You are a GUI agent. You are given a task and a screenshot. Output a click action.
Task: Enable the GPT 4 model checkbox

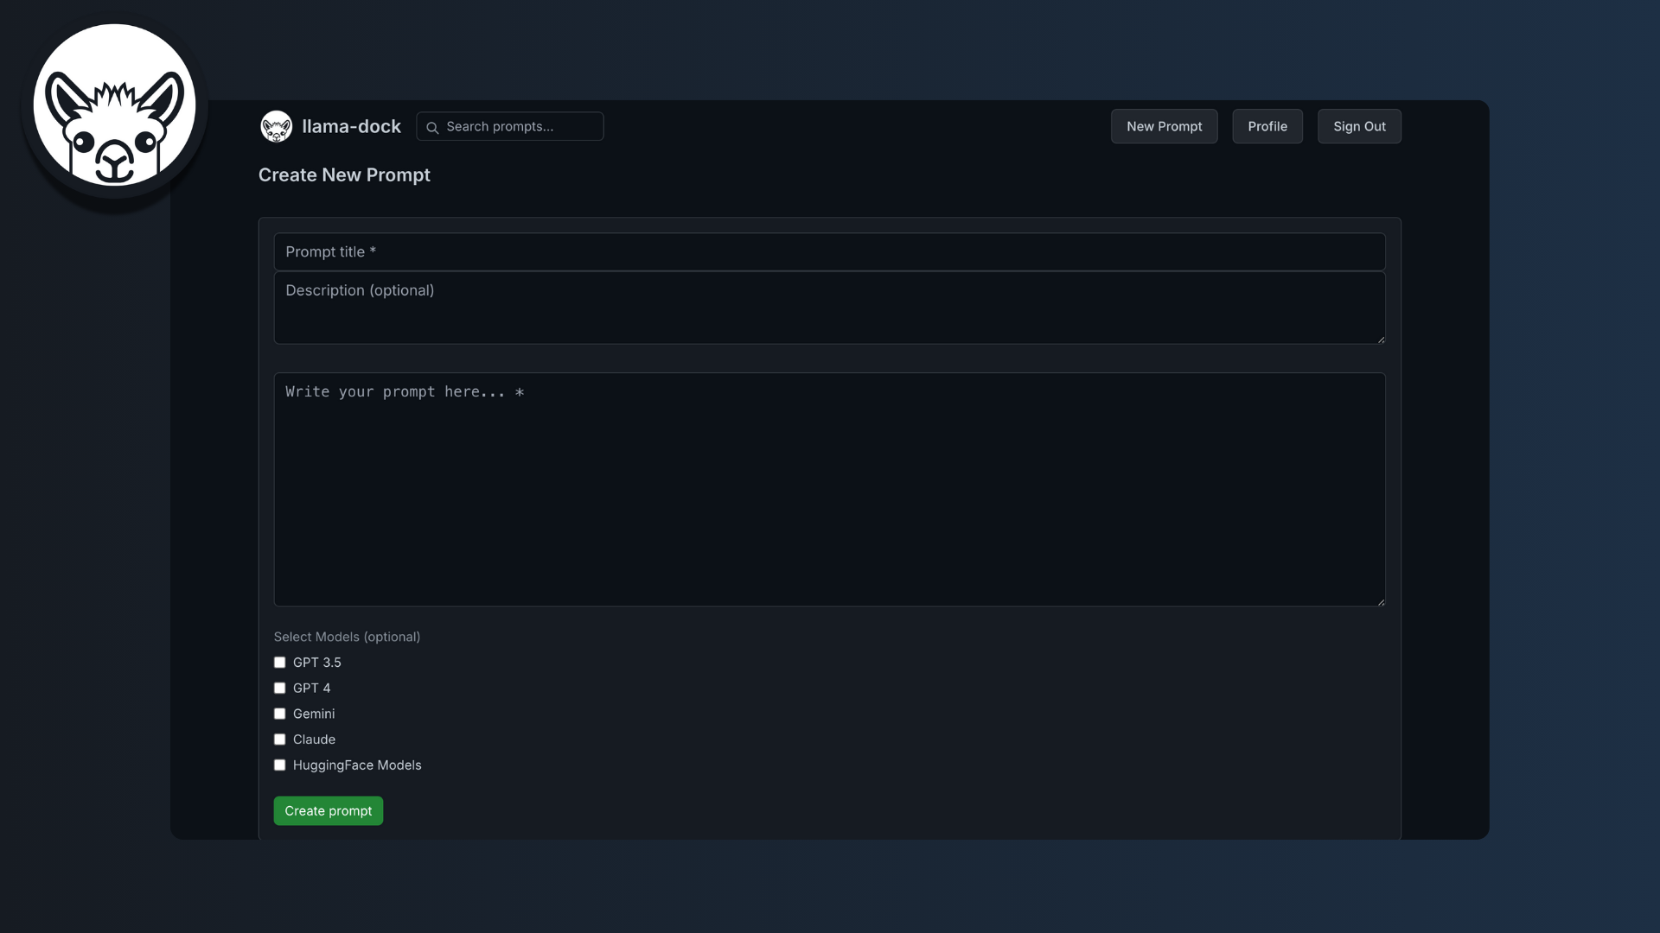coord(279,689)
